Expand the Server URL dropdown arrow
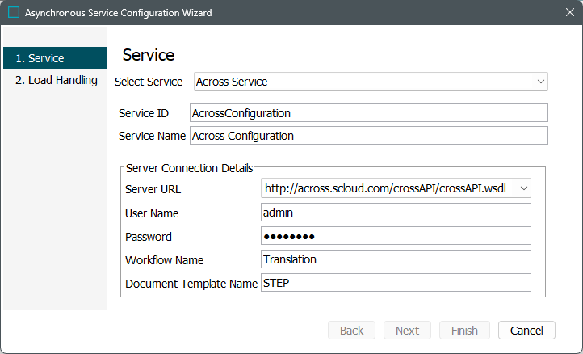 click(x=523, y=188)
